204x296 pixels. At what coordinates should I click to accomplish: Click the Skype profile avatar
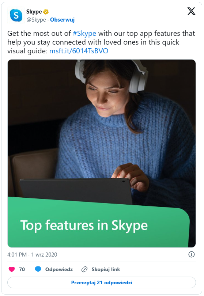point(16,15)
